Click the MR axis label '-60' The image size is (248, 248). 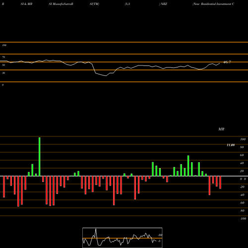(242, 203)
